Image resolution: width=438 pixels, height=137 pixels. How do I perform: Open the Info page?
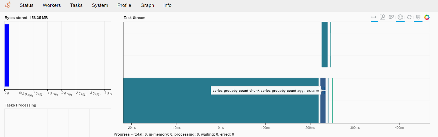click(x=167, y=5)
